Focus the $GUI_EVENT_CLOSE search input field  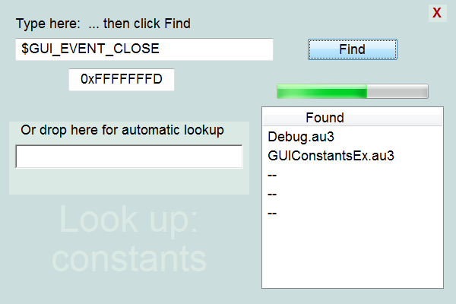[x=144, y=49]
